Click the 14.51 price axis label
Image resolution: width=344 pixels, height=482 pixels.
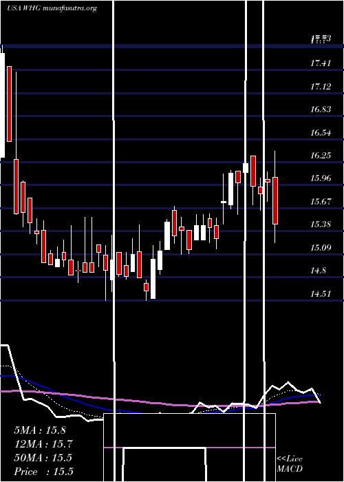point(321,293)
